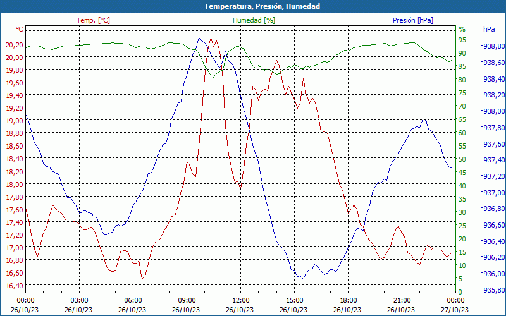Click the 27/10/23 date label
The width and height of the screenshot is (506, 316).
(455, 310)
